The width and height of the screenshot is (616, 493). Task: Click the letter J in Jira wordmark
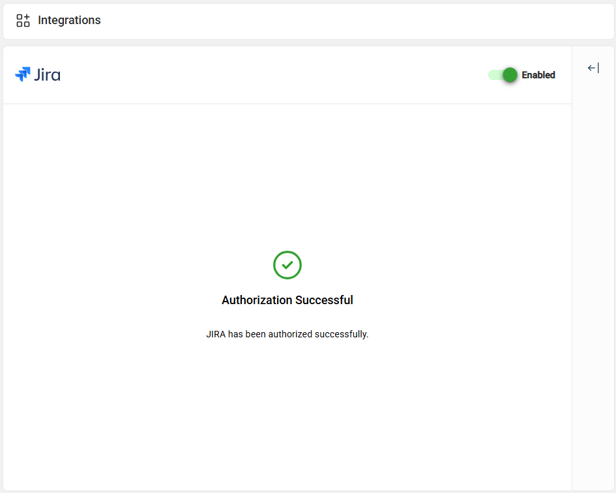pos(37,76)
